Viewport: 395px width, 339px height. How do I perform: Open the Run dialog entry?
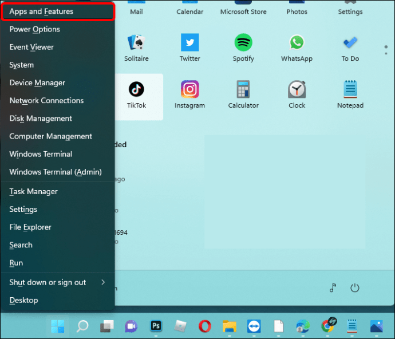point(58,263)
